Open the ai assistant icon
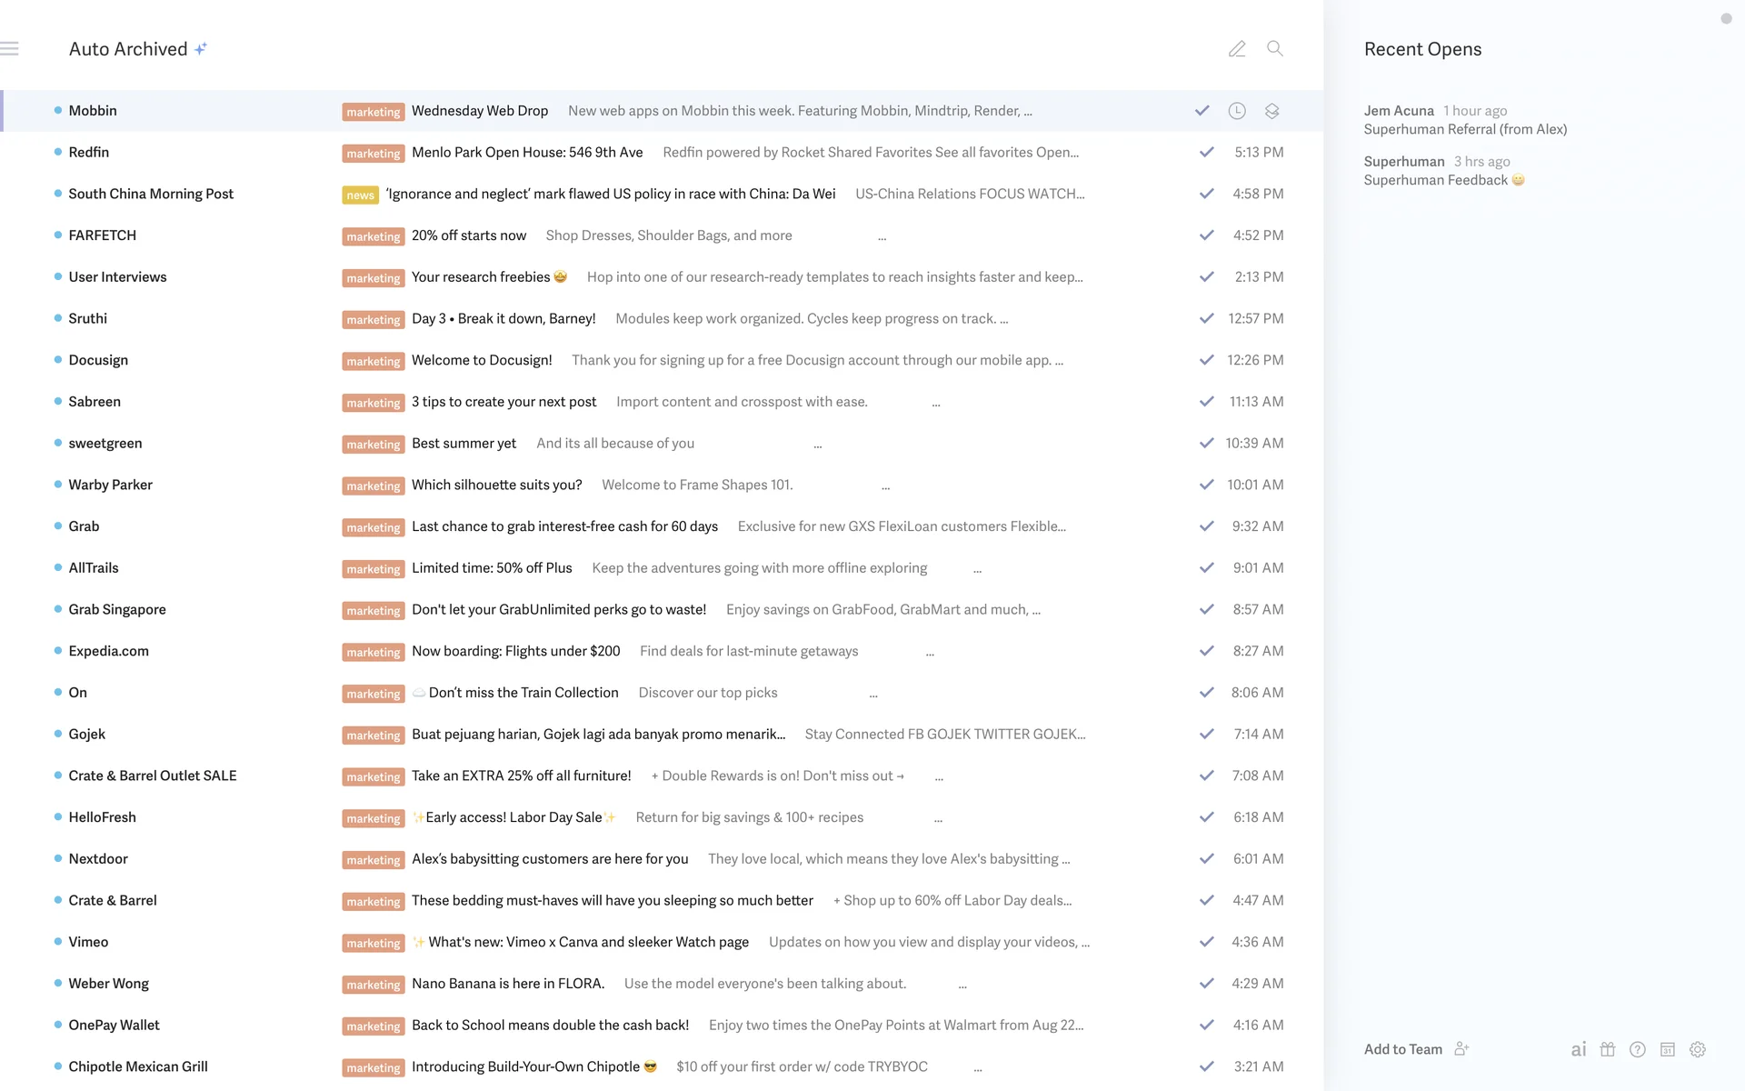The height and width of the screenshot is (1091, 1745). [1579, 1049]
